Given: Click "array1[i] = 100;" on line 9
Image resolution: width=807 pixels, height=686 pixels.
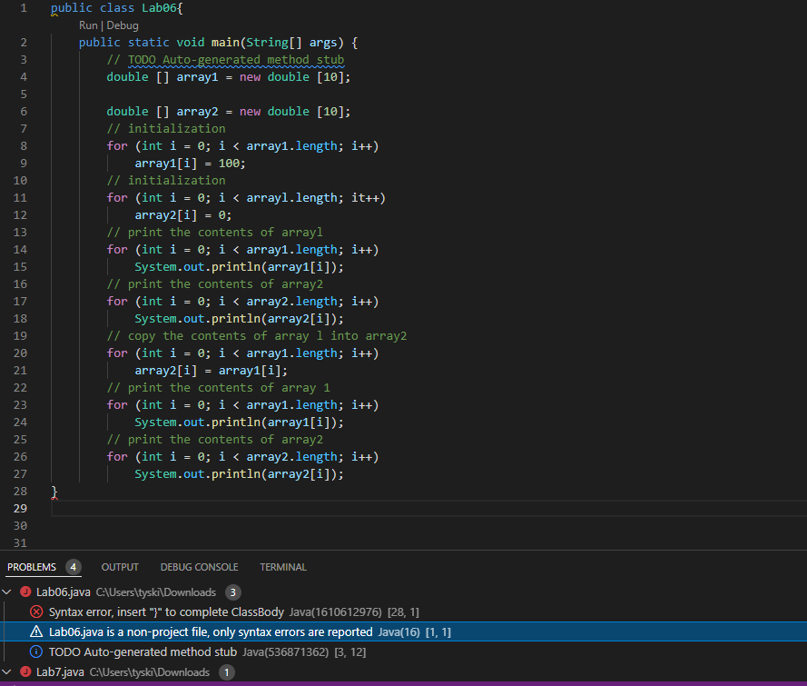Looking at the screenshot, I should pyautogui.click(x=190, y=164).
